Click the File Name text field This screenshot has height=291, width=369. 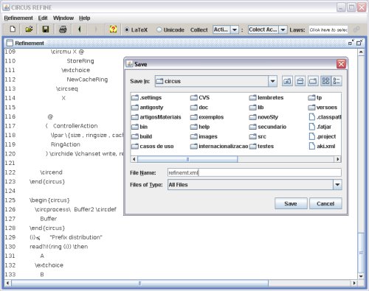click(255, 172)
